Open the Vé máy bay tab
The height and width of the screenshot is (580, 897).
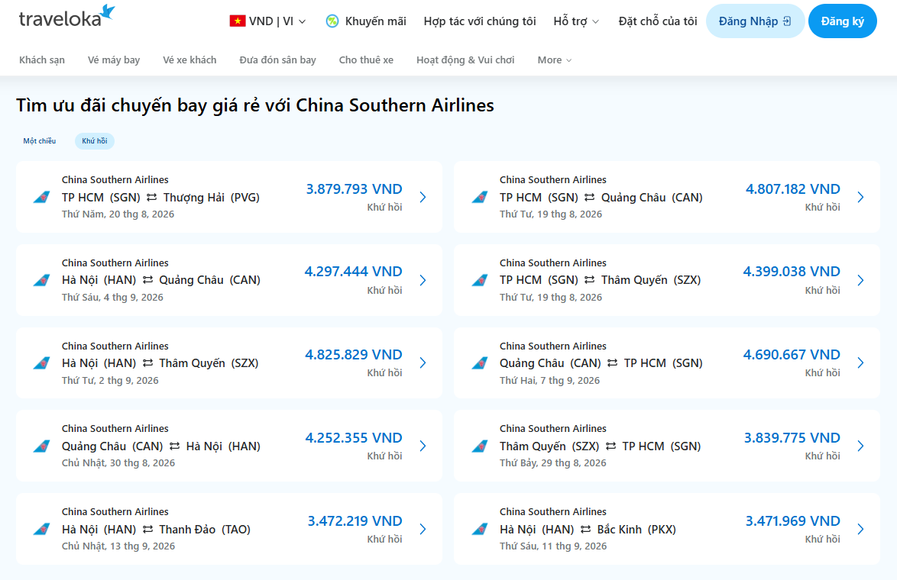[114, 60]
